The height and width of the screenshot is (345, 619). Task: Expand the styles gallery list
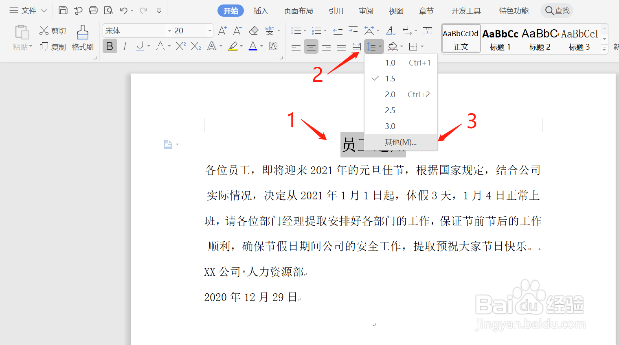pos(604,49)
